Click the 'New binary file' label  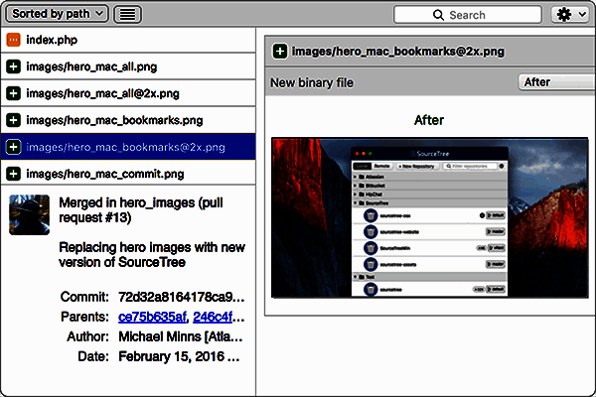click(312, 82)
